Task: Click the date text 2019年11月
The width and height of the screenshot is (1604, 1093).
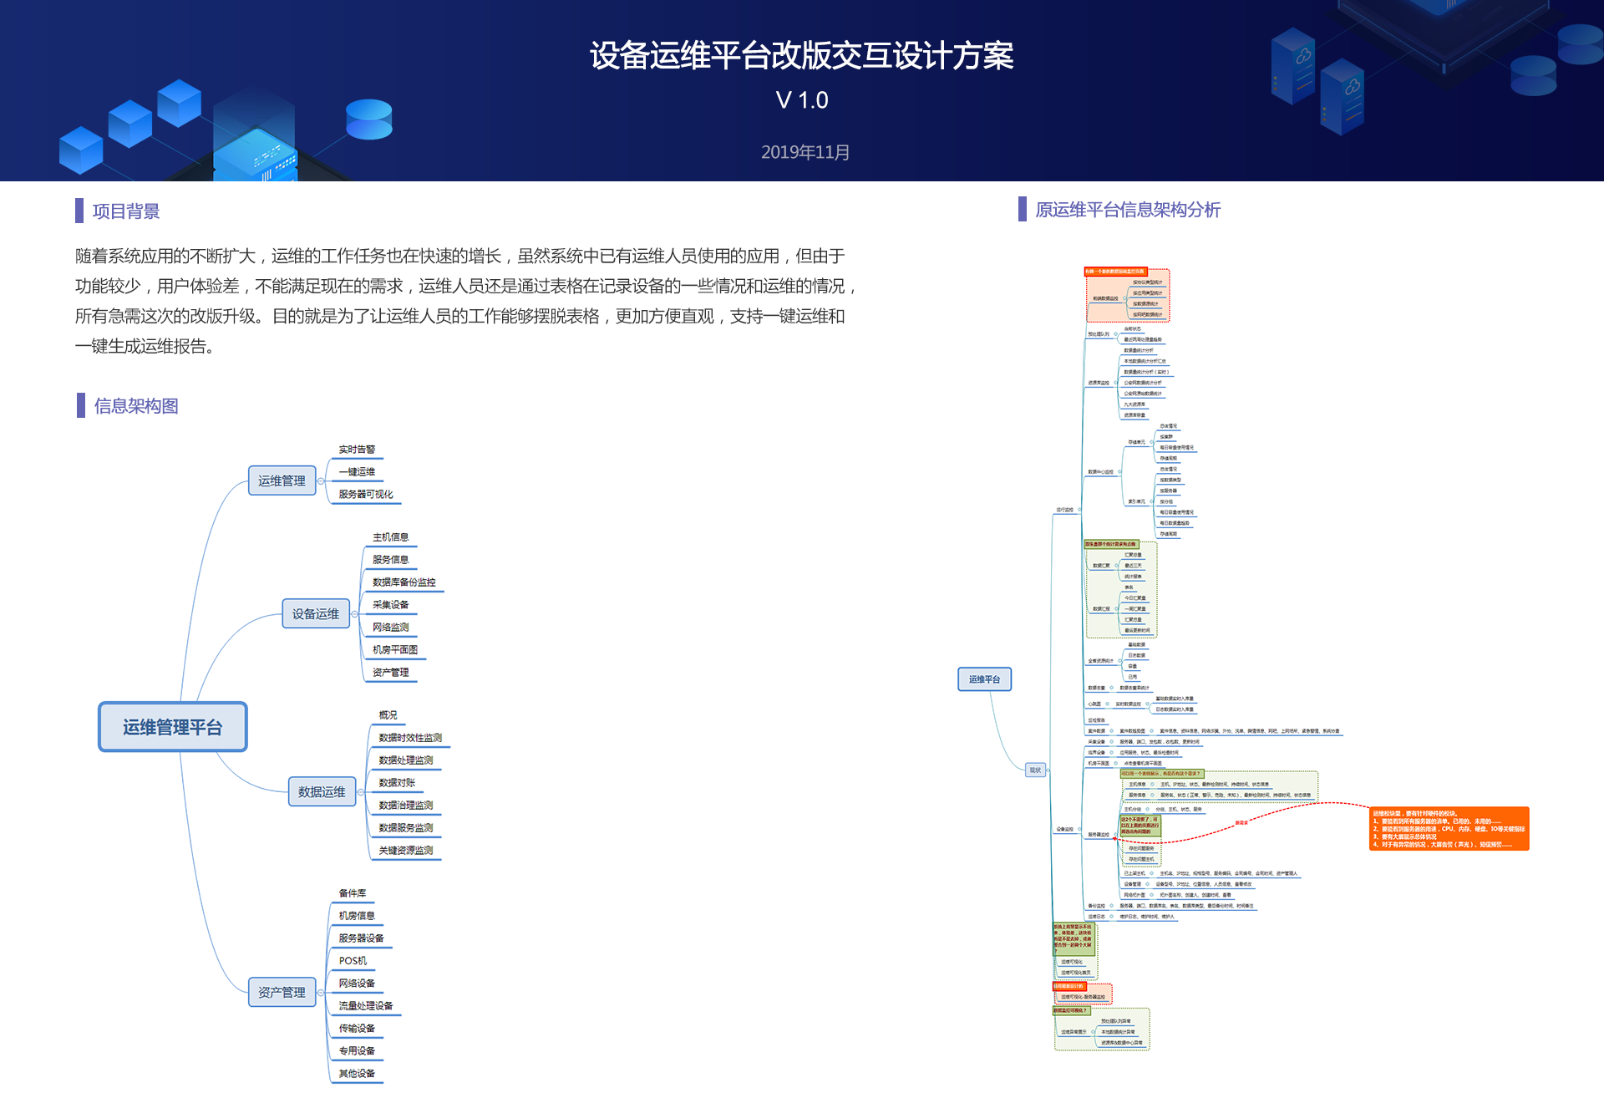Action: [805, 152]
